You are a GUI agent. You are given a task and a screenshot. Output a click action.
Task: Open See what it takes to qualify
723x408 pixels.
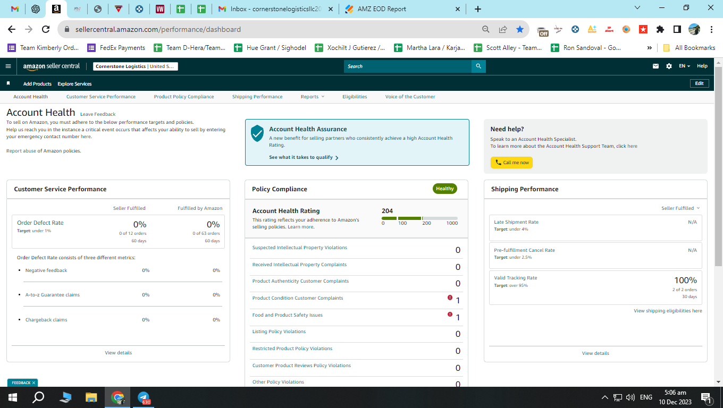click(304, 157)
